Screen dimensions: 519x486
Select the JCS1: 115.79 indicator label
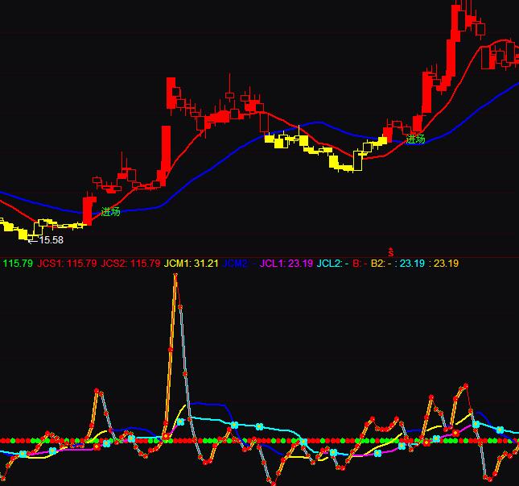[x=67, y=263]
